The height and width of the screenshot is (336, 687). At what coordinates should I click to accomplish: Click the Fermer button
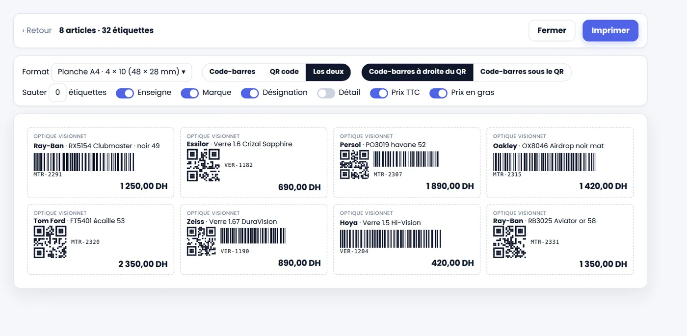coord(552,30)
